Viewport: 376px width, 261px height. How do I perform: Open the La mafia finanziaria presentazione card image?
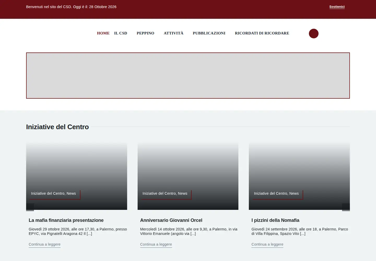point(77,176)
